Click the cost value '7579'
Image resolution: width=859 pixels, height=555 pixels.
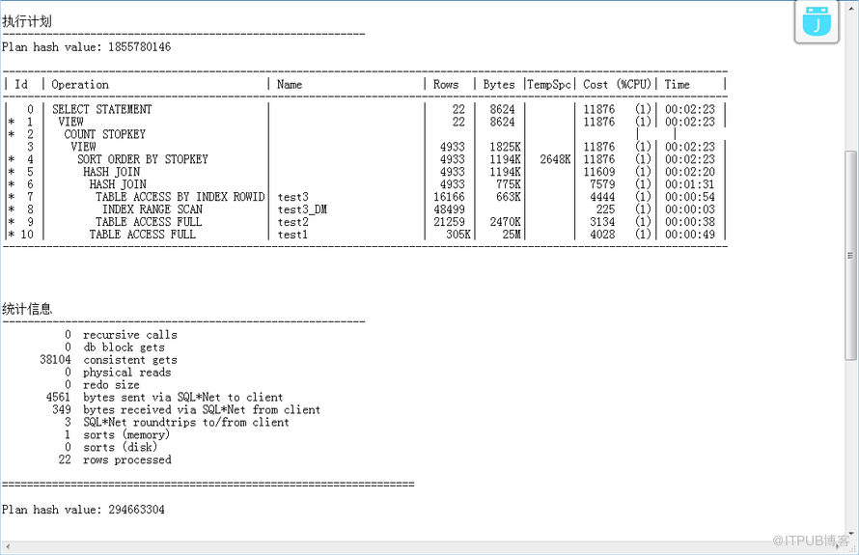pyautogui.click(x=602, y=184)
